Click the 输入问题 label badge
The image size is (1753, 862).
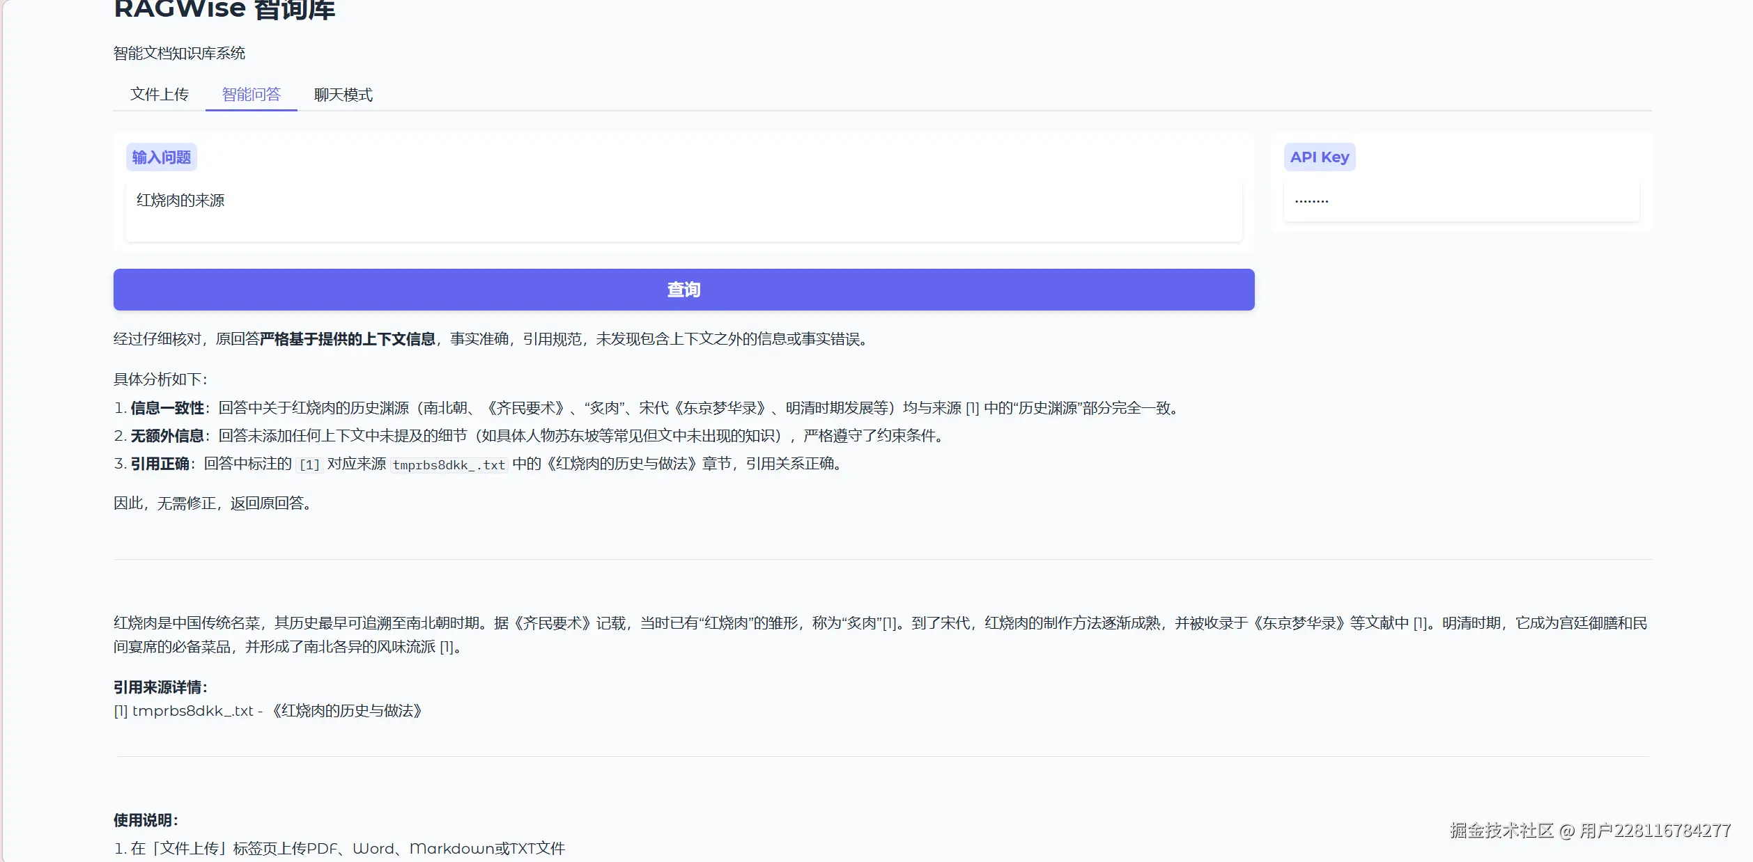click(161, 157)
